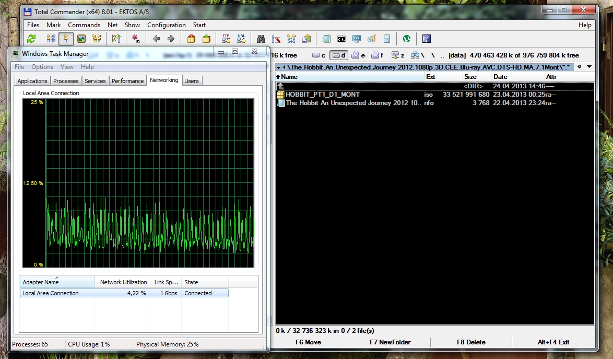Launch Notepad from the toolbar icon

[x=326, y=39]
